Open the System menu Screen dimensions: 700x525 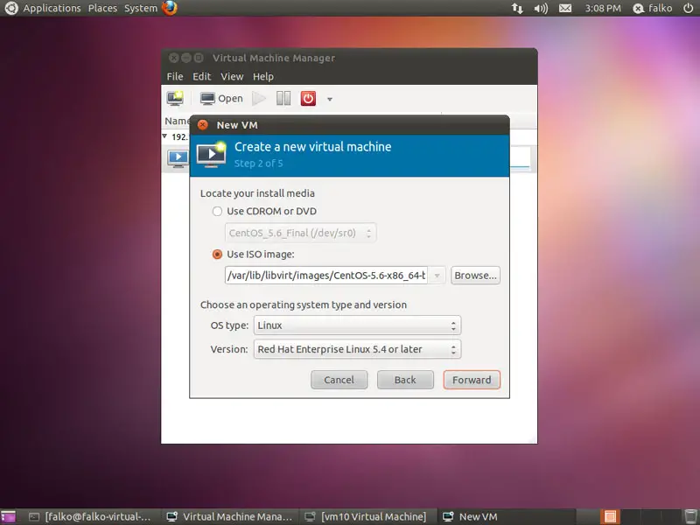[x=141, y=8]
